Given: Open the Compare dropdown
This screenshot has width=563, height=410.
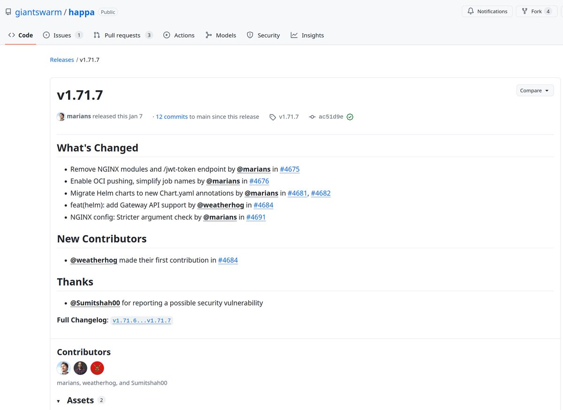Looking at the screenshot, I should 535,91.
